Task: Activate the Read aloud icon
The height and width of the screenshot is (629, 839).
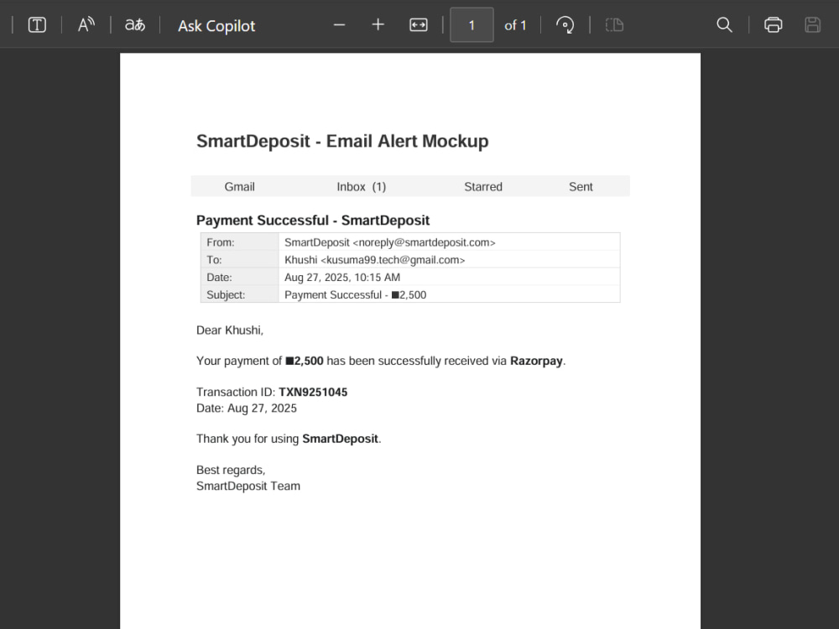Action: (86, 25)
